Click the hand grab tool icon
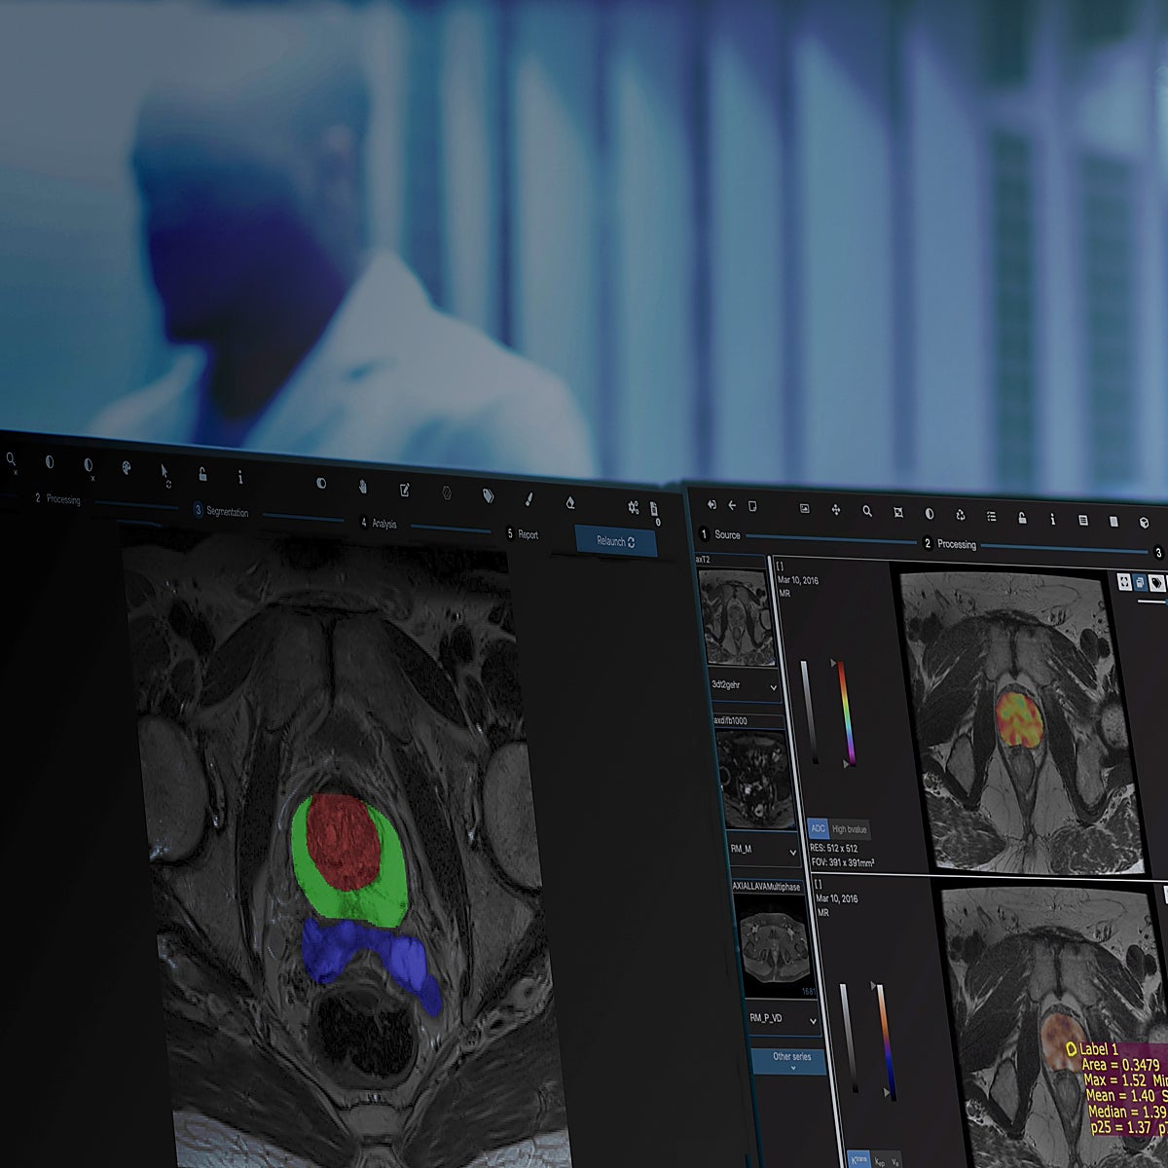The image size is (1168, 1168). click(x=362, y=487)
